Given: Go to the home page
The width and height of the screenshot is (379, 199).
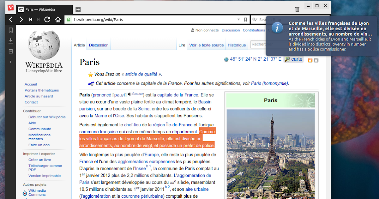Looking at the screenshot, I should [x=58, y=20].
